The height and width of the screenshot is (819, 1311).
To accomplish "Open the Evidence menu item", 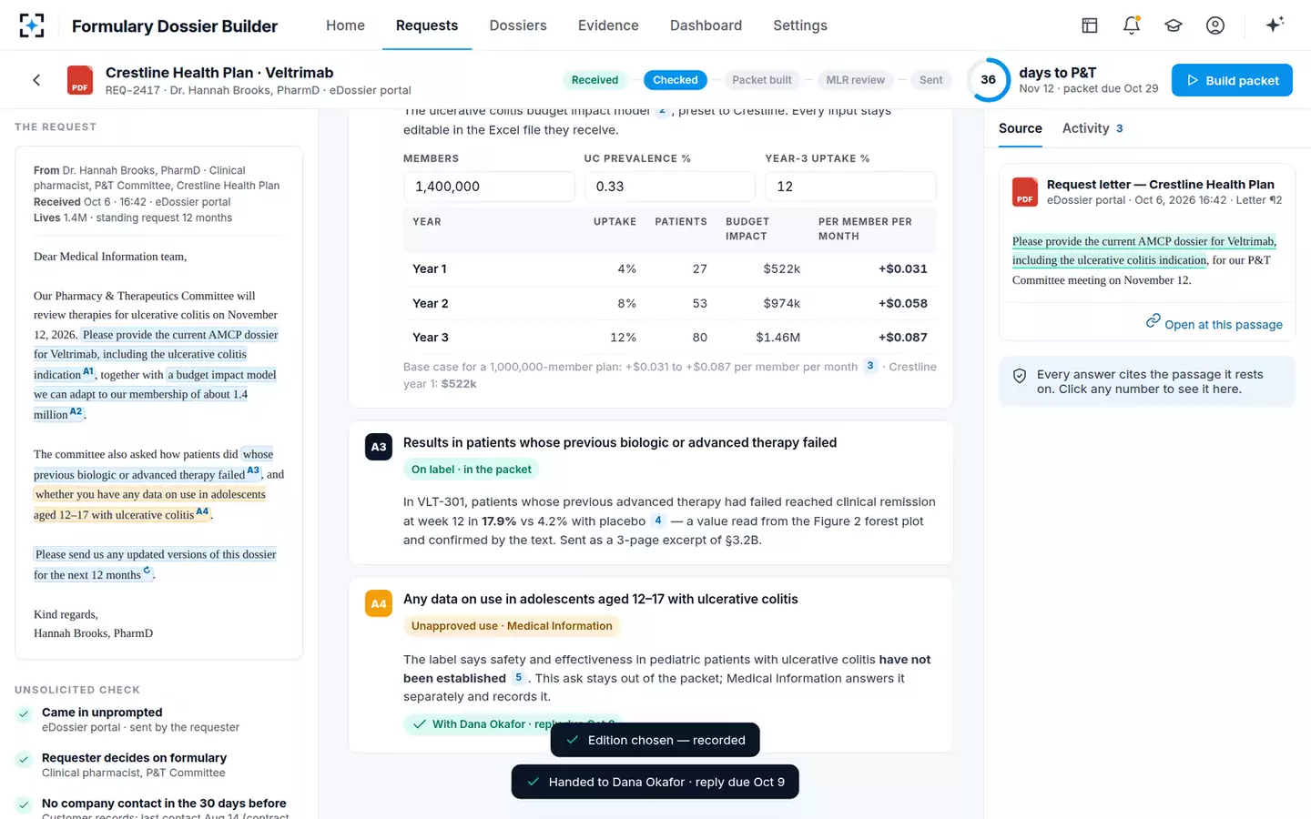I will pyautogui.click(x=608, y=25).
